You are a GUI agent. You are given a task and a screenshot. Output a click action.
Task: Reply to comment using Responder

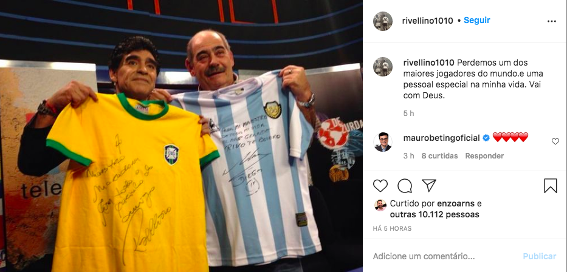(x=484, y=156)
